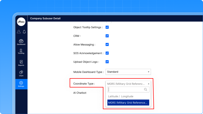Screen dimensions: 203x114
Task: Choose Latitude / Longitude option
Action: (121, 96)
